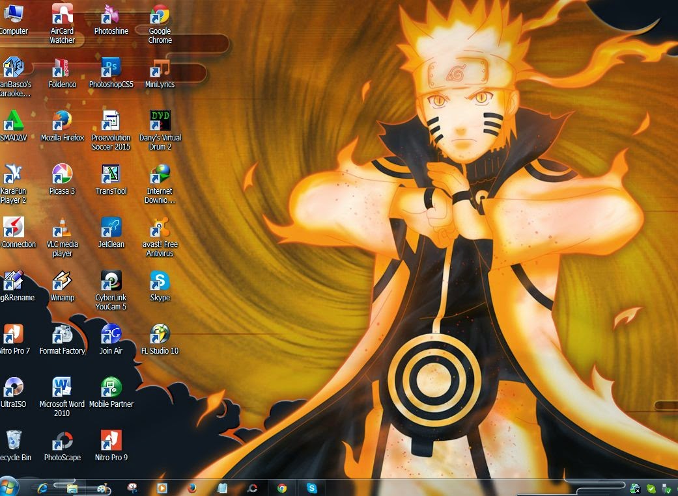
Task: Open the PhotoshopCS5 desktop shortcut
Action: click(111, 73)
